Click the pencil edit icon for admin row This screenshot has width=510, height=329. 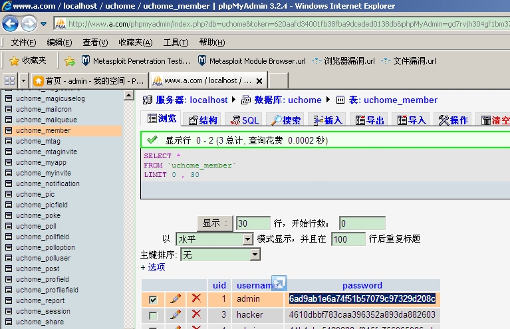(176, 298)
